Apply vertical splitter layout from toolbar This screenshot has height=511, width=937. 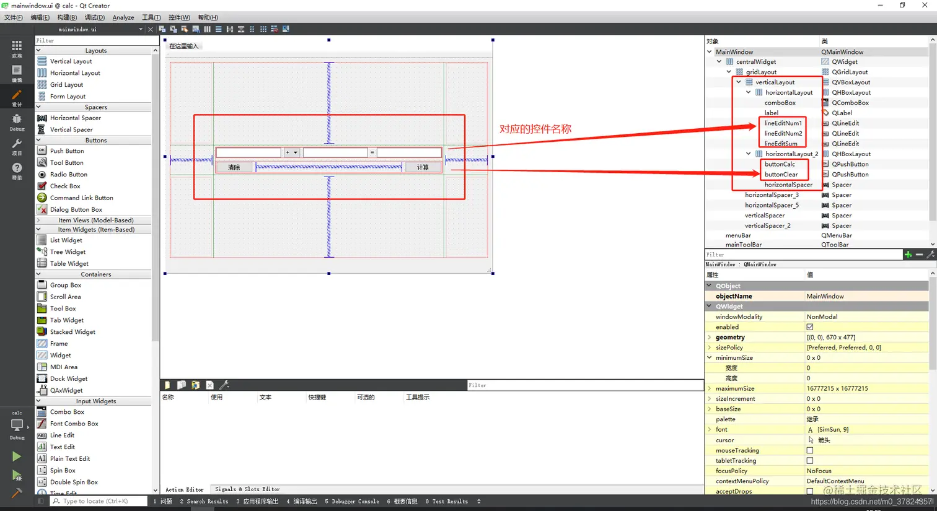pos(241,29)
